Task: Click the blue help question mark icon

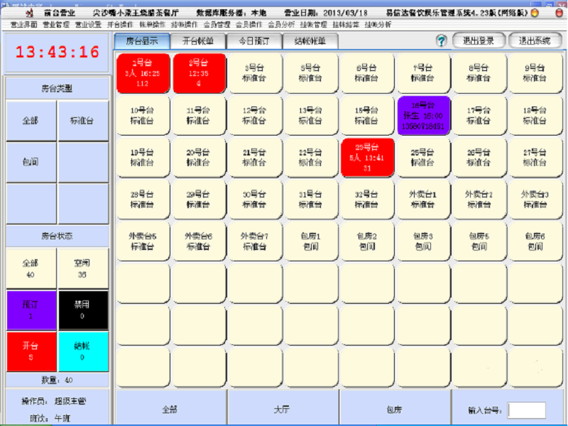Action: point(441,41)
